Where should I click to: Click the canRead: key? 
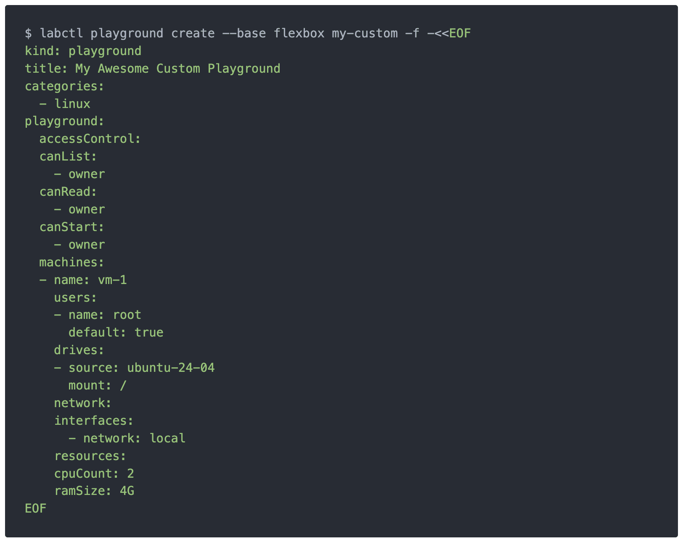(68, 192)
